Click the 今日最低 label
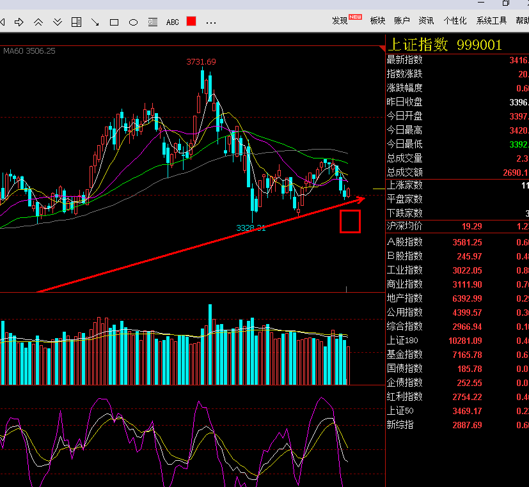529x487 pixels. click(x=404, y=144)
